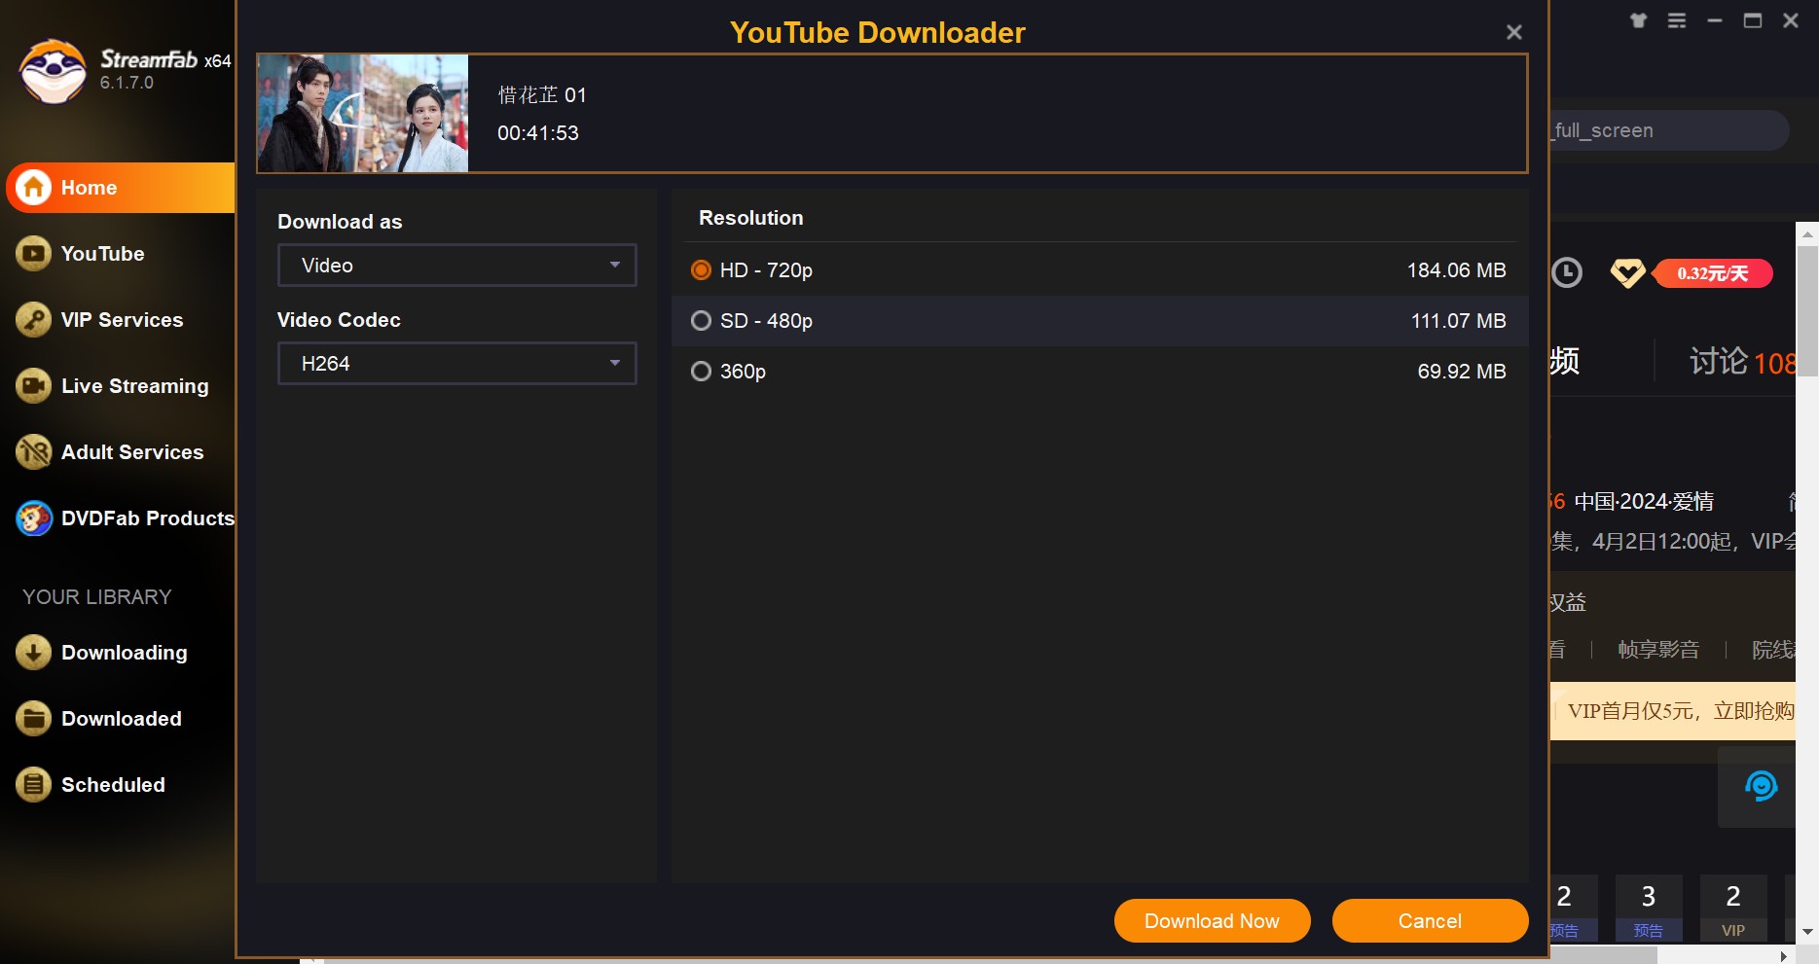
Task: Click the video thumbnail in the dialog
Action: click(x=363, y=114)
